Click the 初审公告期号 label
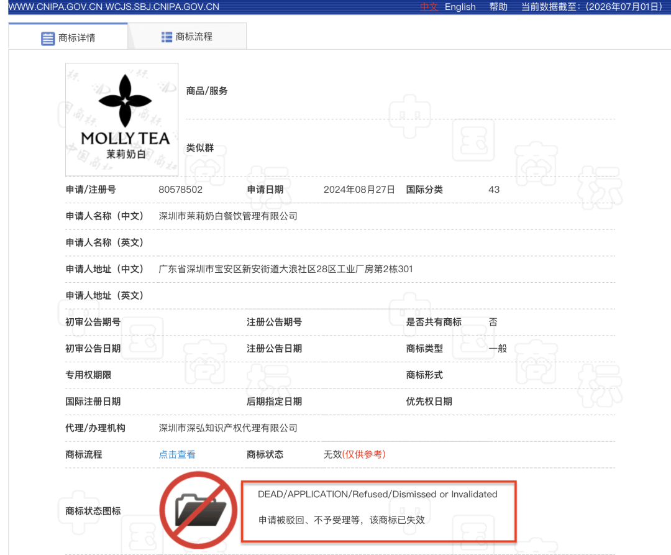Viewport: 671px width, 555px height. pos(93,322)
